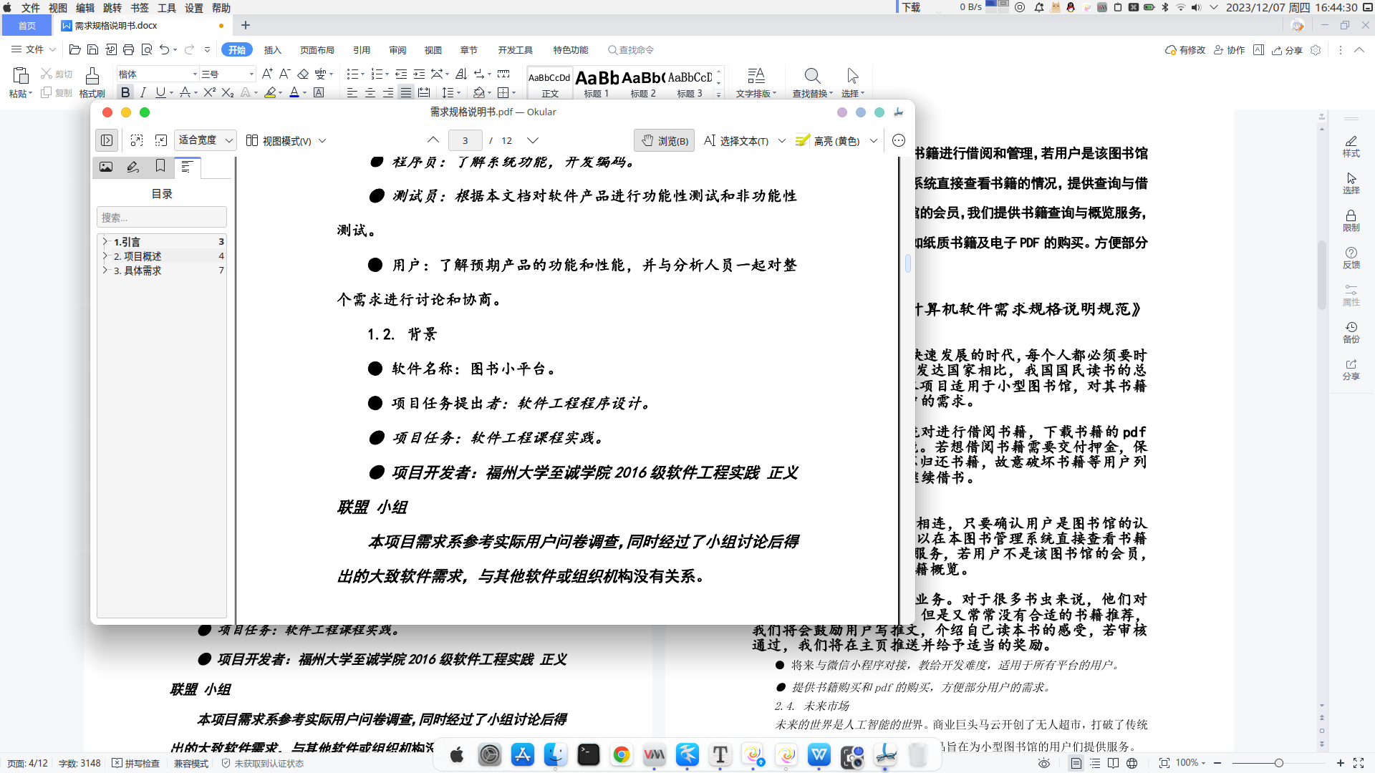
Task: Open the 书签 menu in menu bar
Action: coord(140,8)
